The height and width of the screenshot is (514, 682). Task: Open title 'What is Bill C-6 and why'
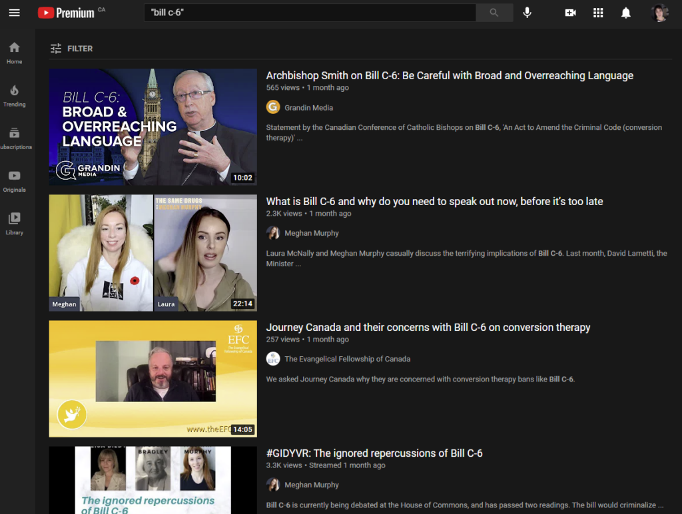(434, 201)
